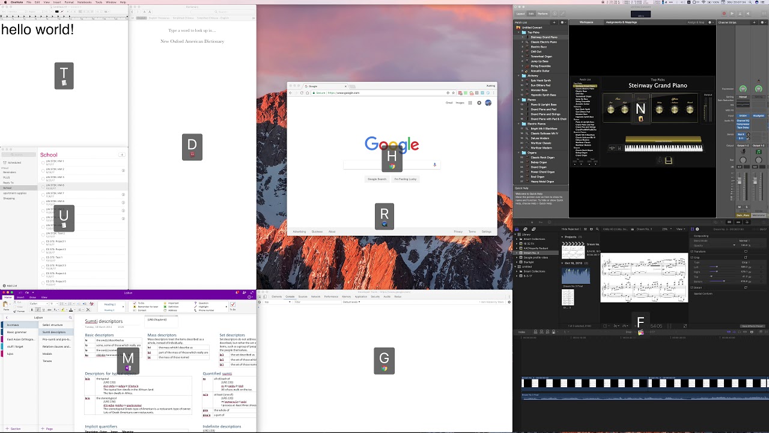Click the MainStage play button

[732, 13]
